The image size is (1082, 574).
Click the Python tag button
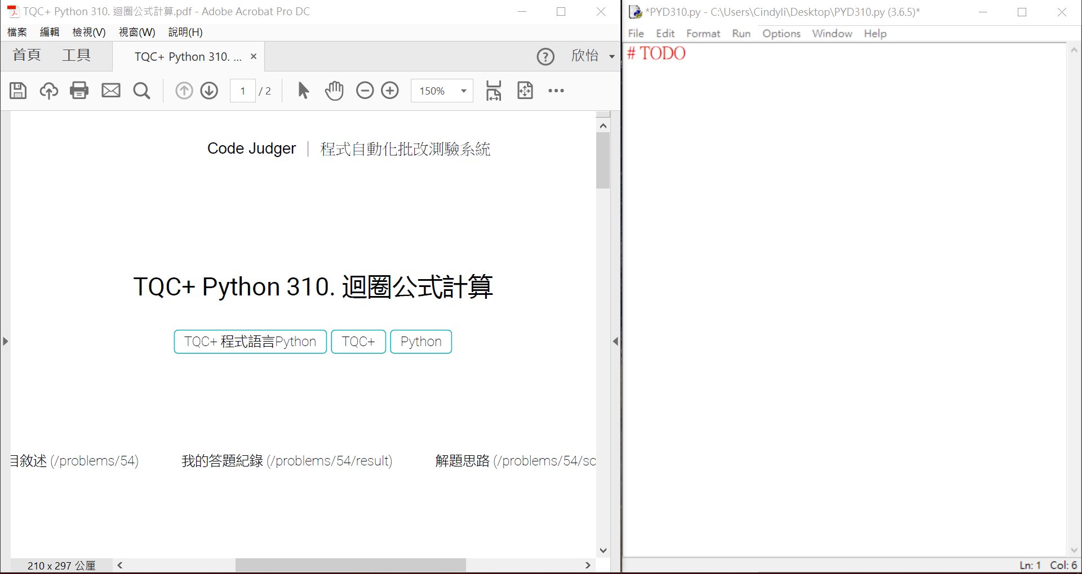(x=421, y=342)
